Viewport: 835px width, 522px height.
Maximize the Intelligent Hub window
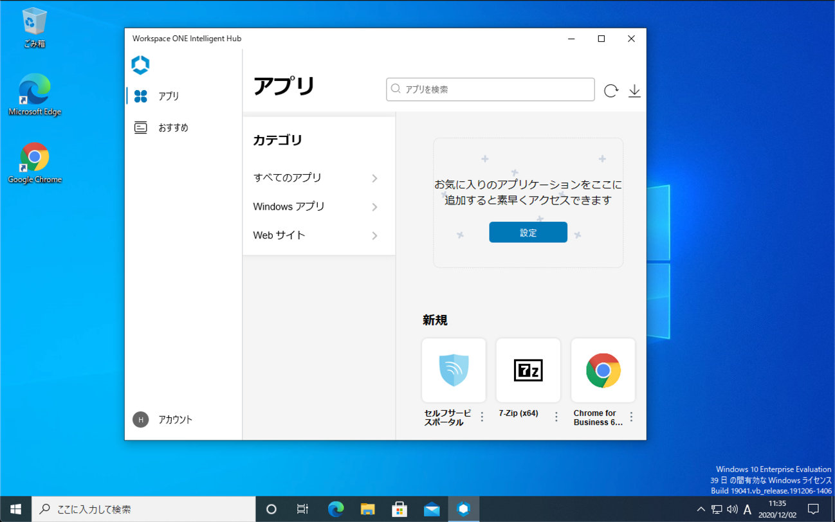pyautogui.click(x=601, y=39)
